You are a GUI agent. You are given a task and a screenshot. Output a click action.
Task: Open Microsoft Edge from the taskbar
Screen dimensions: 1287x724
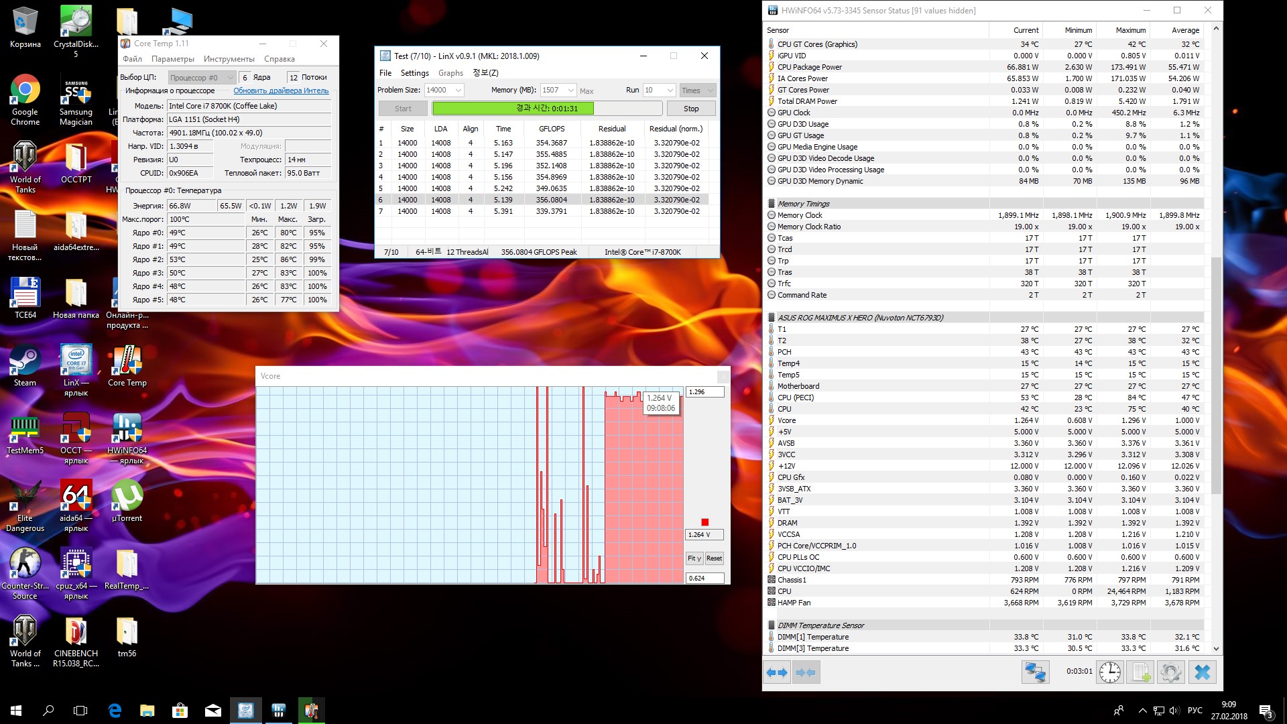(x=115, y=711)
